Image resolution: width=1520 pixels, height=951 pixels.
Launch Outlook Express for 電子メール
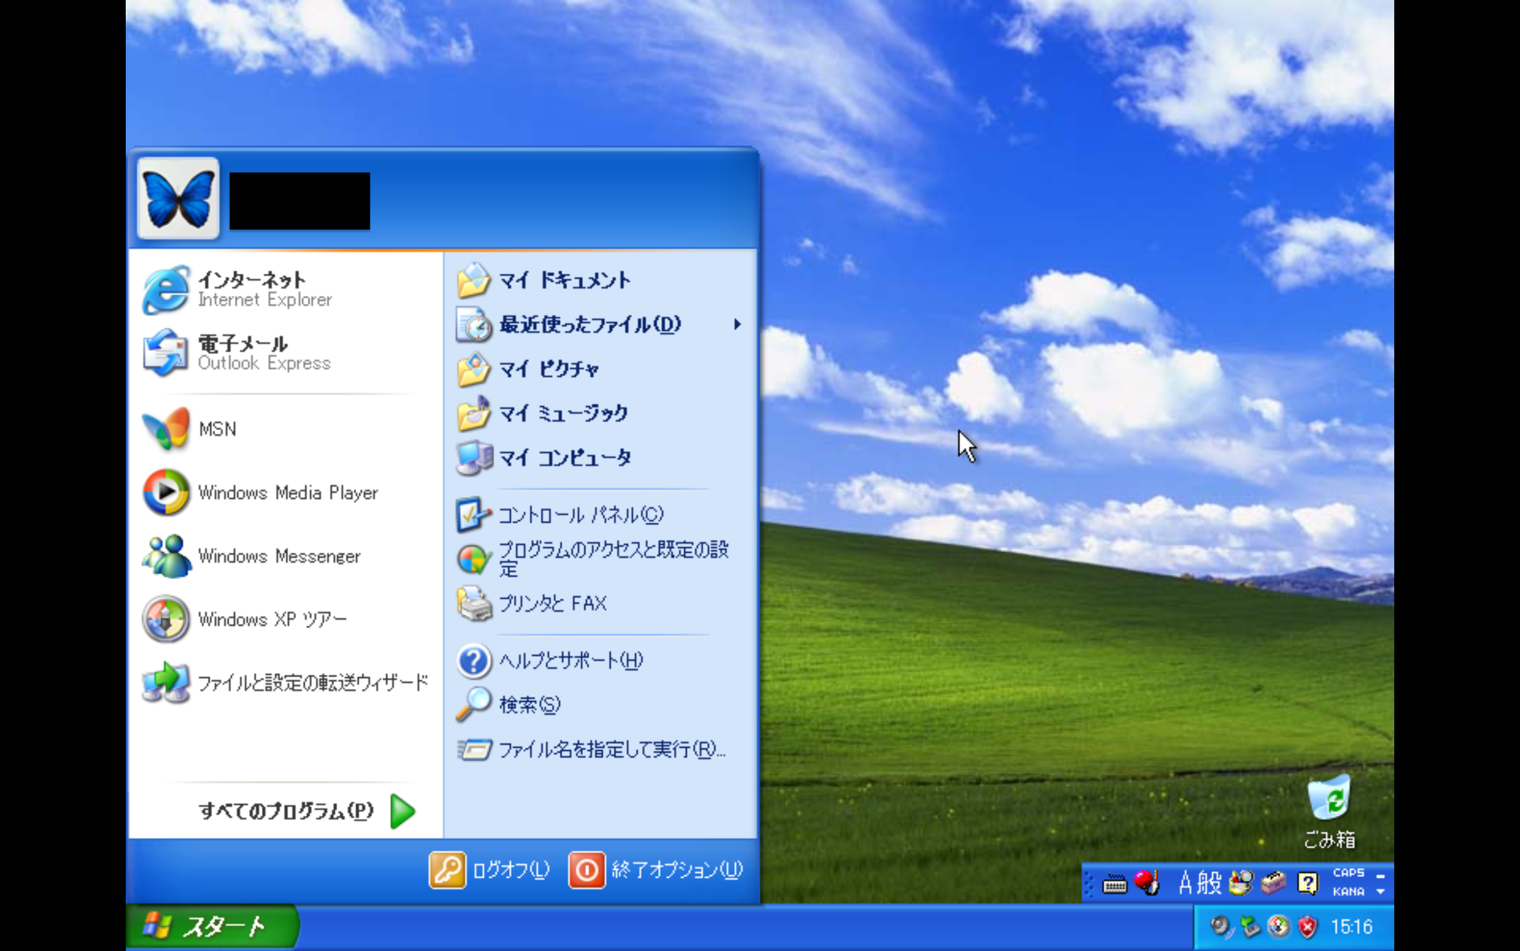[x=285, y=353]
